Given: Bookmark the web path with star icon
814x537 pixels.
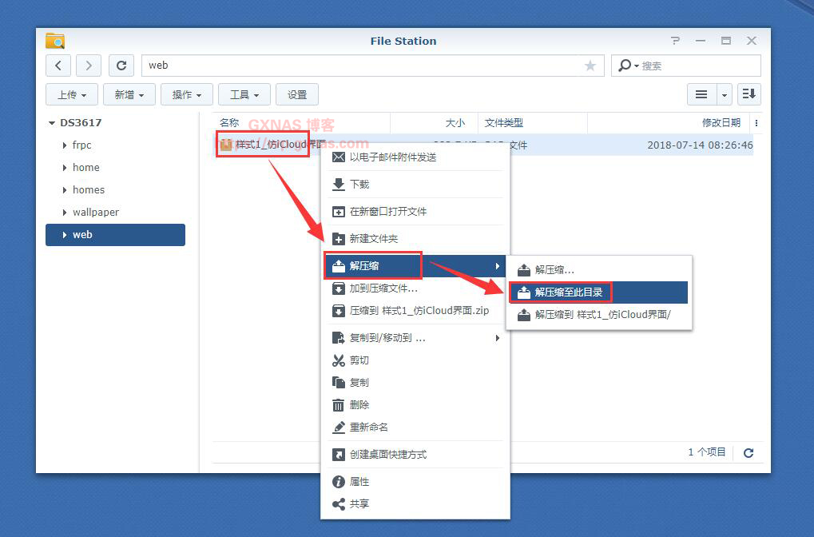Looking at the screenshot, I should point(590,66).
